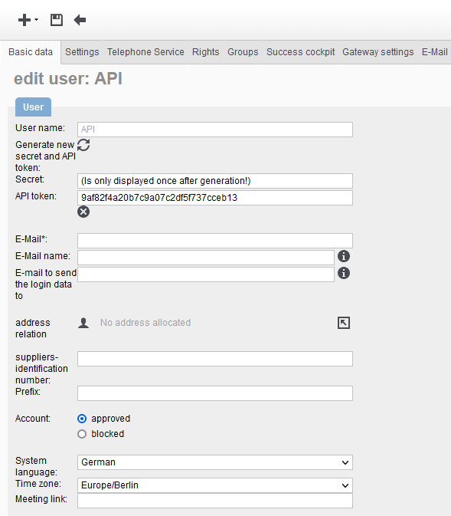Image resolution: width=451 pixels, height=516 pixels.
Task: Open the Telephone Service tab
Action: 145,52
